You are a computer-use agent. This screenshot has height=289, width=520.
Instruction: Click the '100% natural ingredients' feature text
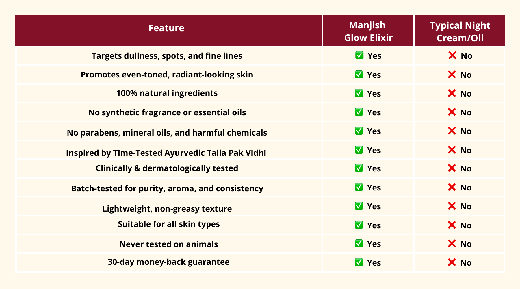pyautogui.click(x=167, y=93)
